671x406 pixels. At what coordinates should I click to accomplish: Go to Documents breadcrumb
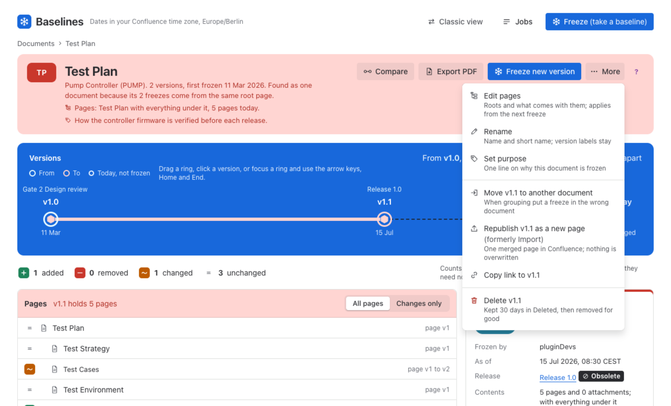36,44
